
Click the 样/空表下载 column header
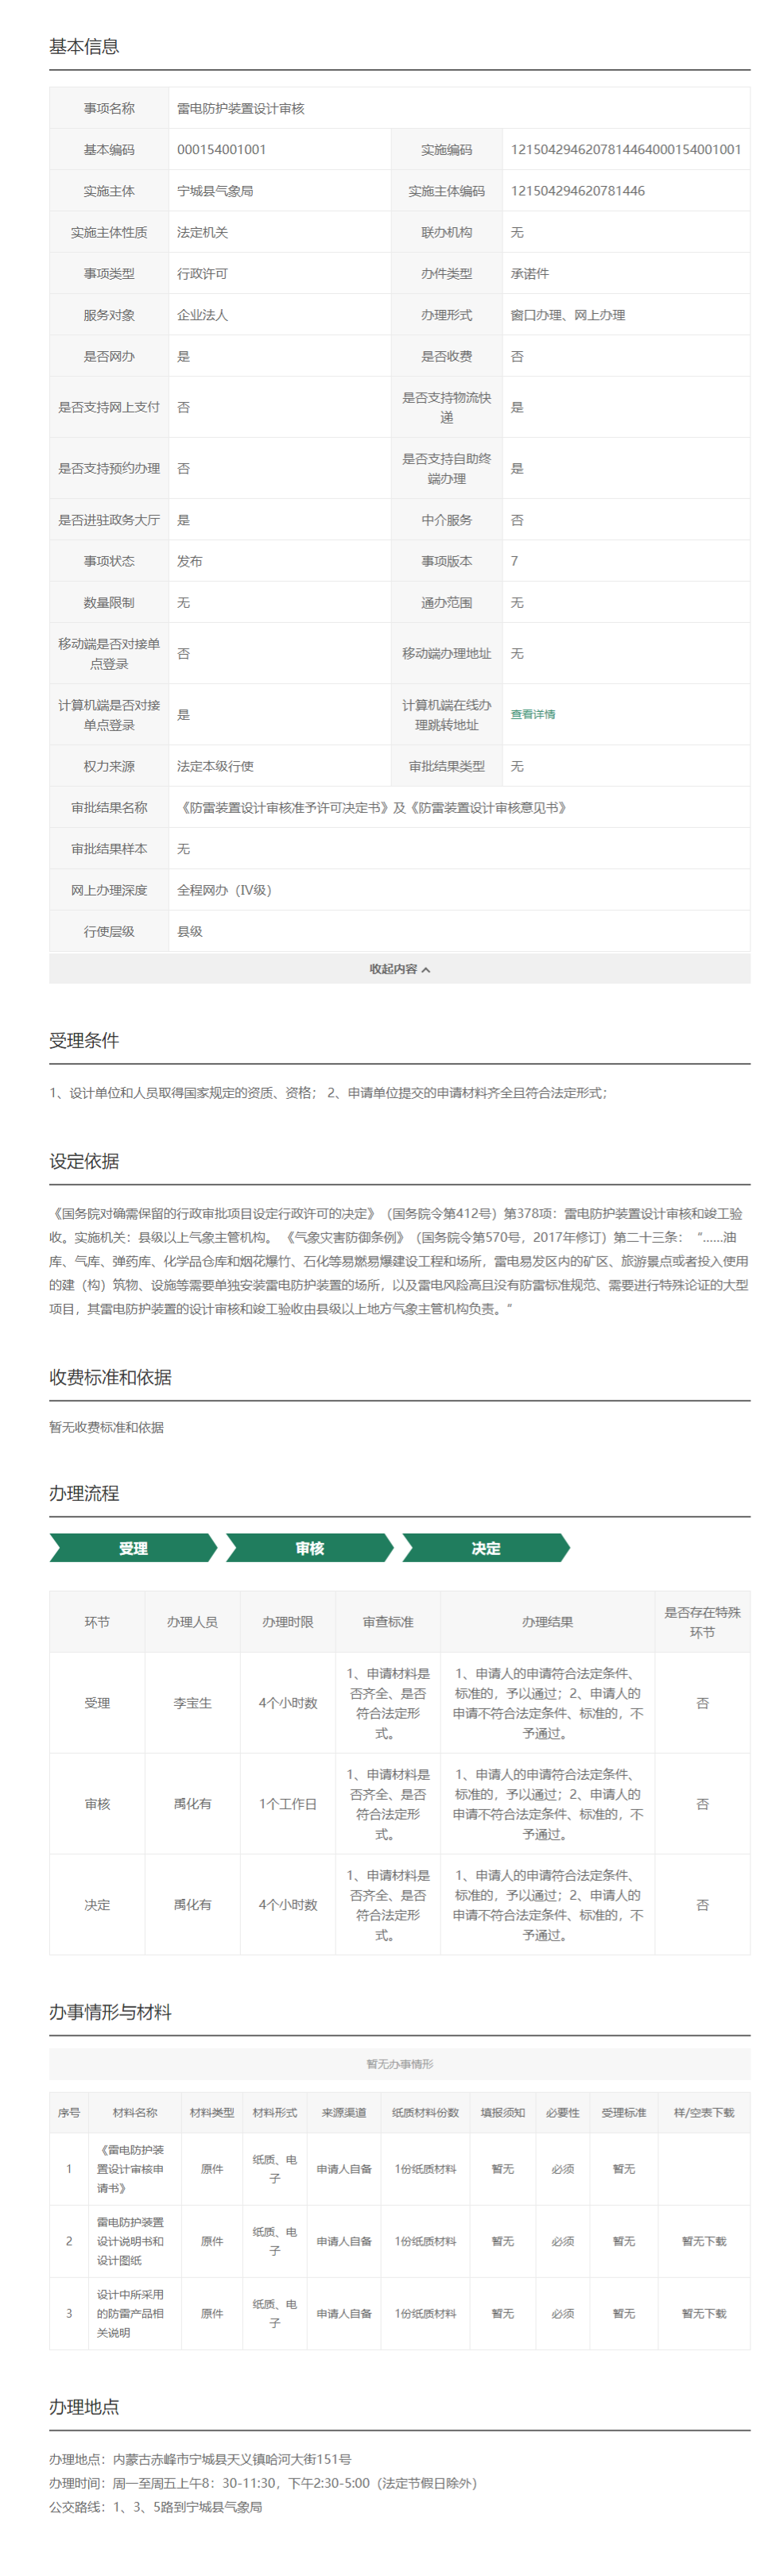704,2113
